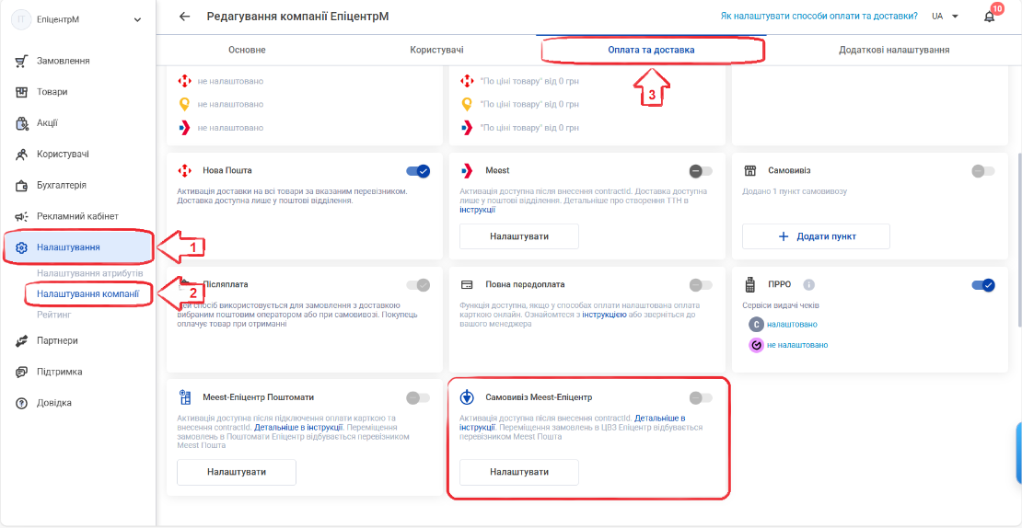Toggle the Самовивіз switch
The image size is (1022, 528).
[983, 171]
